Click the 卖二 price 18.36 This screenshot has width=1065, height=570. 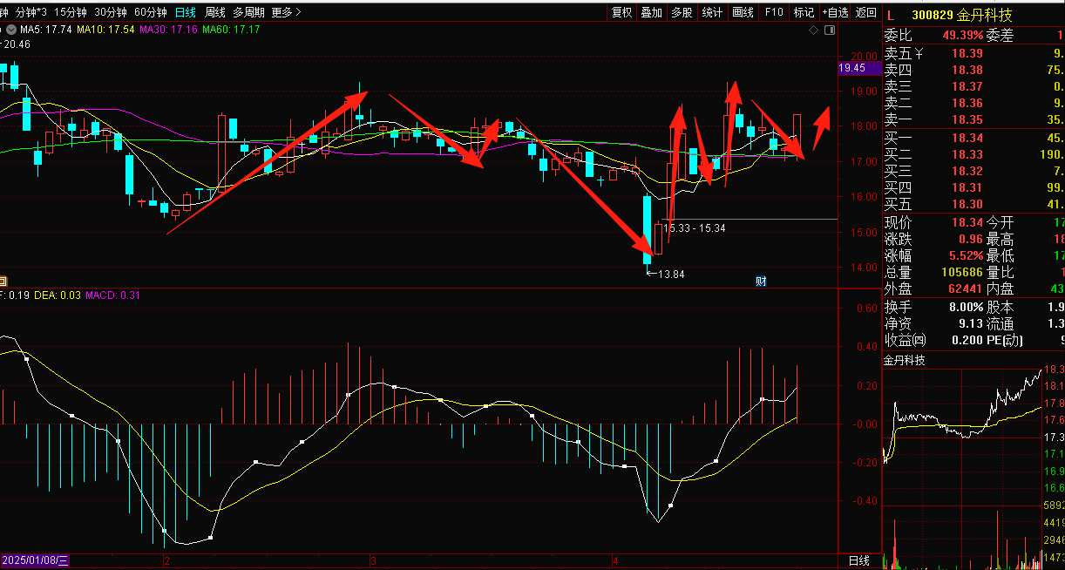pyautogui.click(x=967, y=103)
